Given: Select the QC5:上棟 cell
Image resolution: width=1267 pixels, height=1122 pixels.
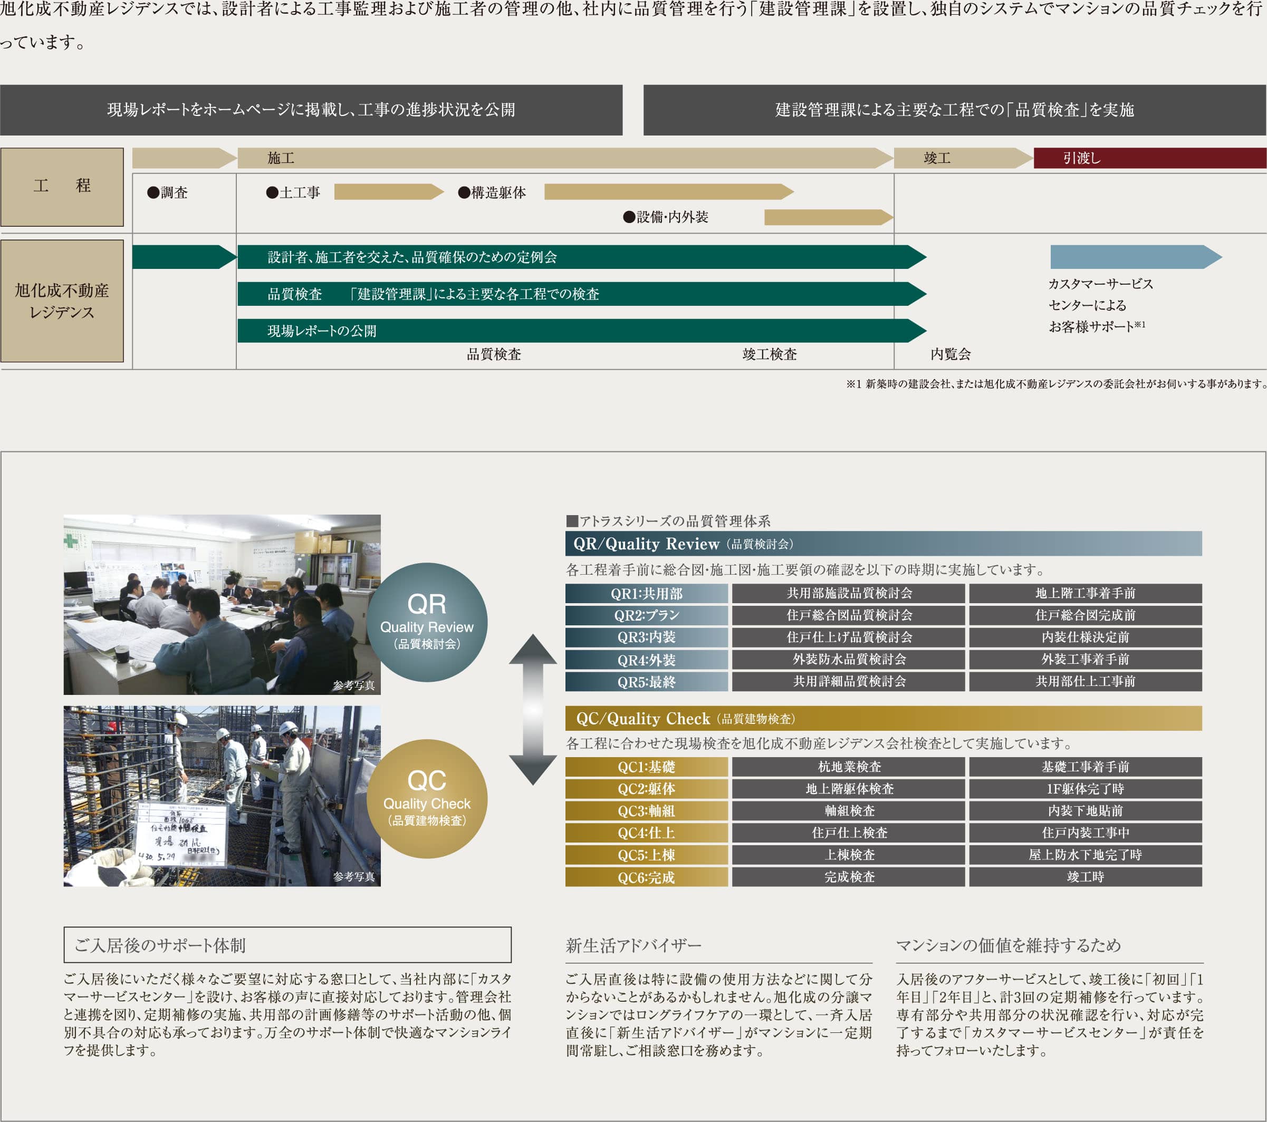Looking at the screenshot, I should (647, 855).
